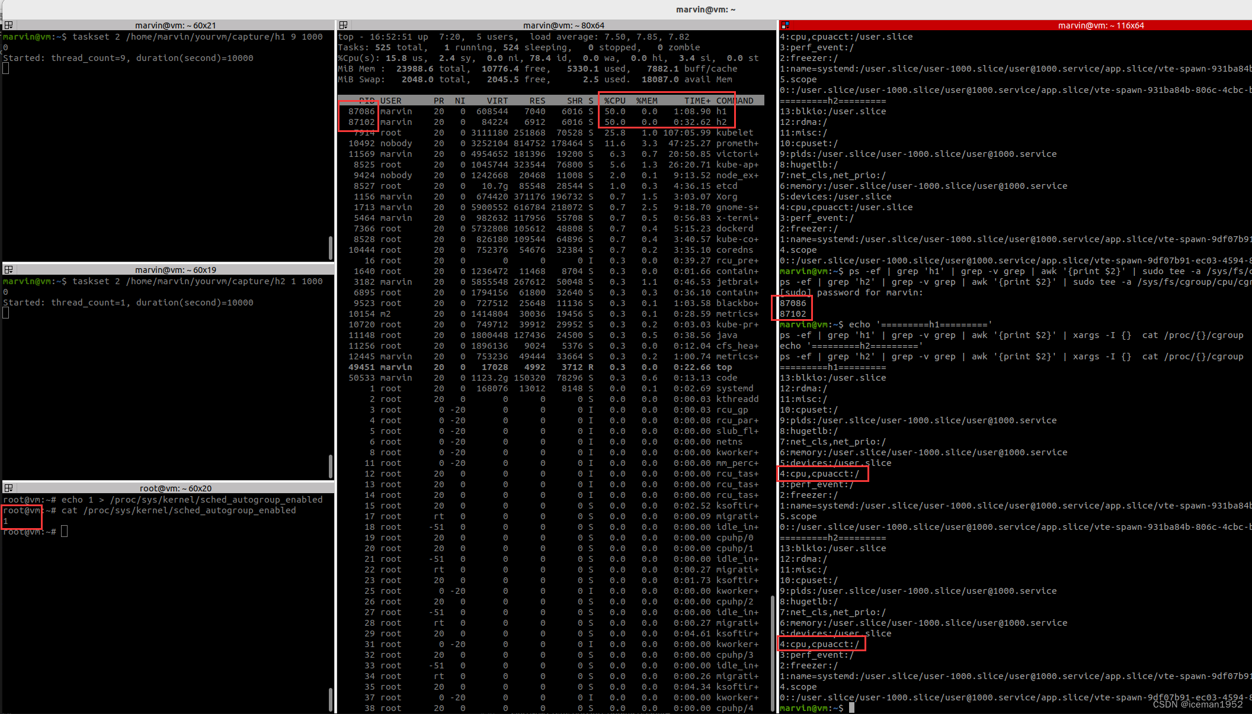Click the rcu_gp process row
Screen dimensions: 1252x714
point(551,410)
